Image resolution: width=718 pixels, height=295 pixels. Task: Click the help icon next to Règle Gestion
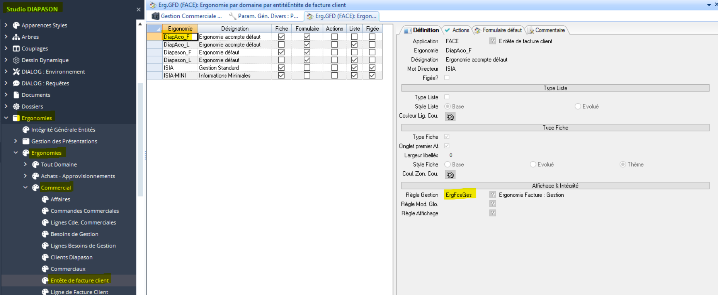(x=492, y=195)
